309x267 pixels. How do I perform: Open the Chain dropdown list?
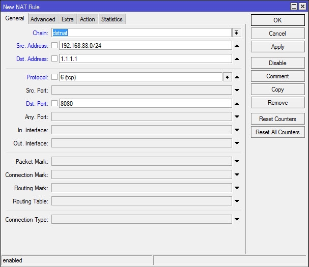(237, 33)
